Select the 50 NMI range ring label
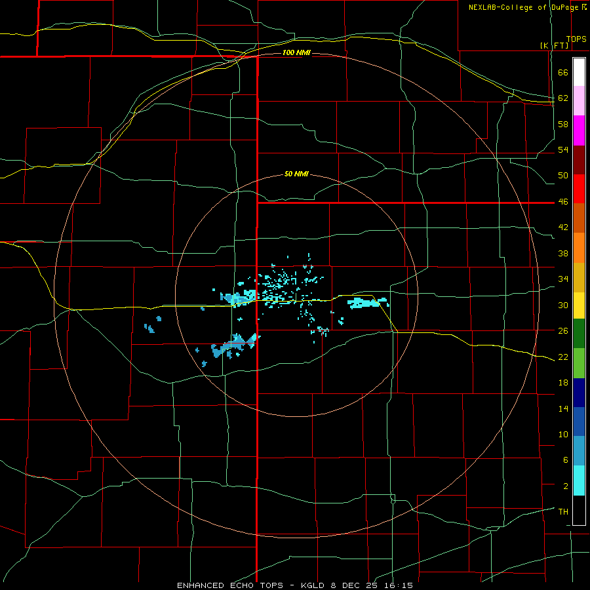 tap(296, 174)
